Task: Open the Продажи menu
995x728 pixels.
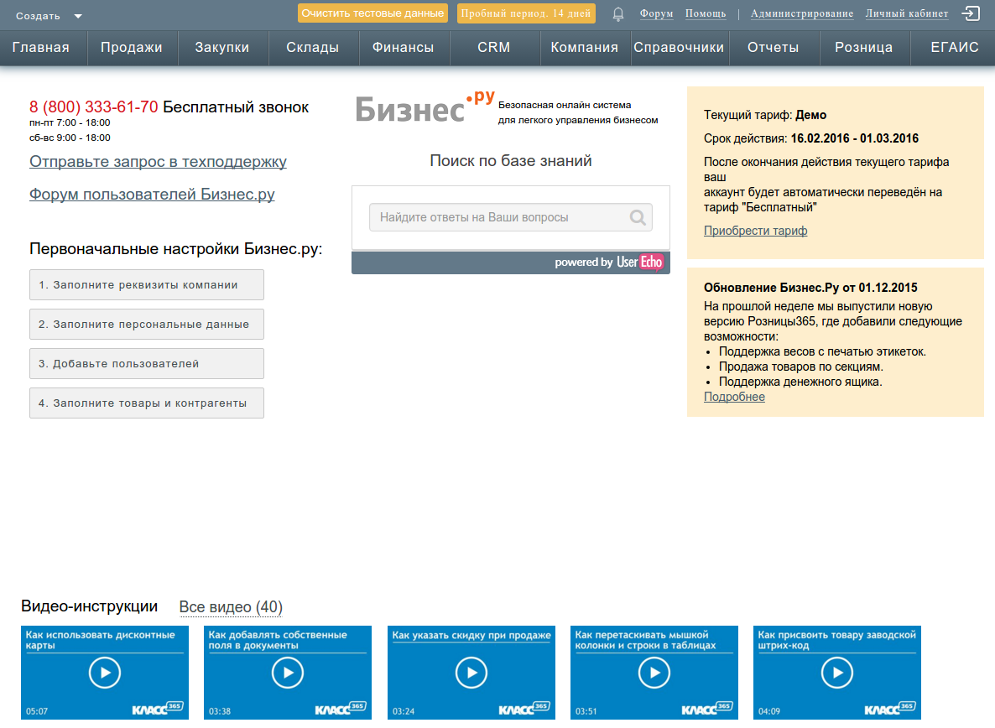Action: [x=132, y=48]
